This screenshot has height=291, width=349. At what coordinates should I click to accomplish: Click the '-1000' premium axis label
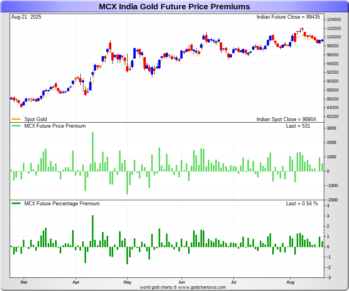[x=332, y=185]
